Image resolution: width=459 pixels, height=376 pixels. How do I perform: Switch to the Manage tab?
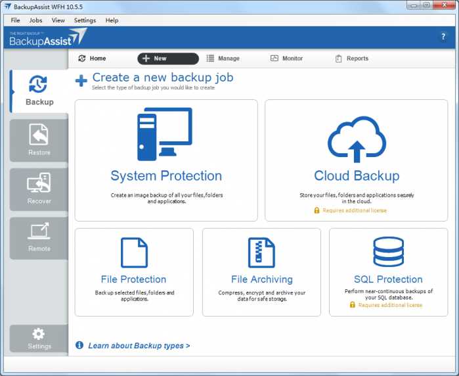pyautogui.click(x=223, y=59)
